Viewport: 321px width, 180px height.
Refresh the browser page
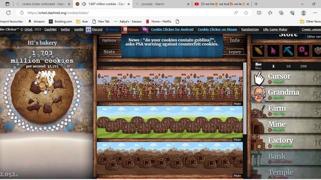point(9,12)
